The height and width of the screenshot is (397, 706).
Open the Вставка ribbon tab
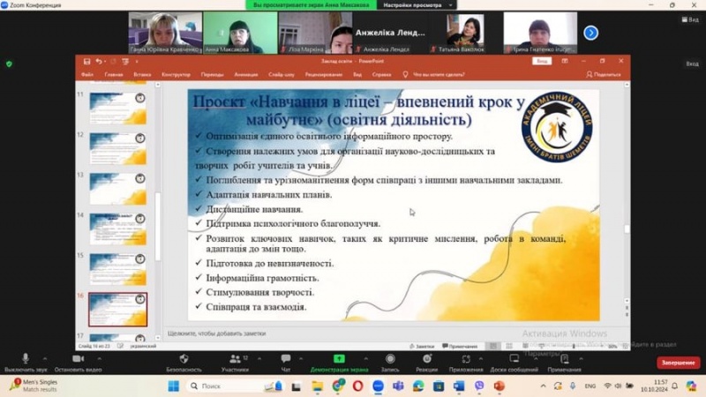[x=141, y=75]
